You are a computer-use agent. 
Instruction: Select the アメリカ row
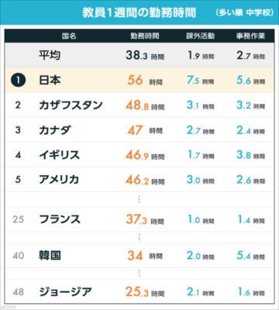(139, 180)
